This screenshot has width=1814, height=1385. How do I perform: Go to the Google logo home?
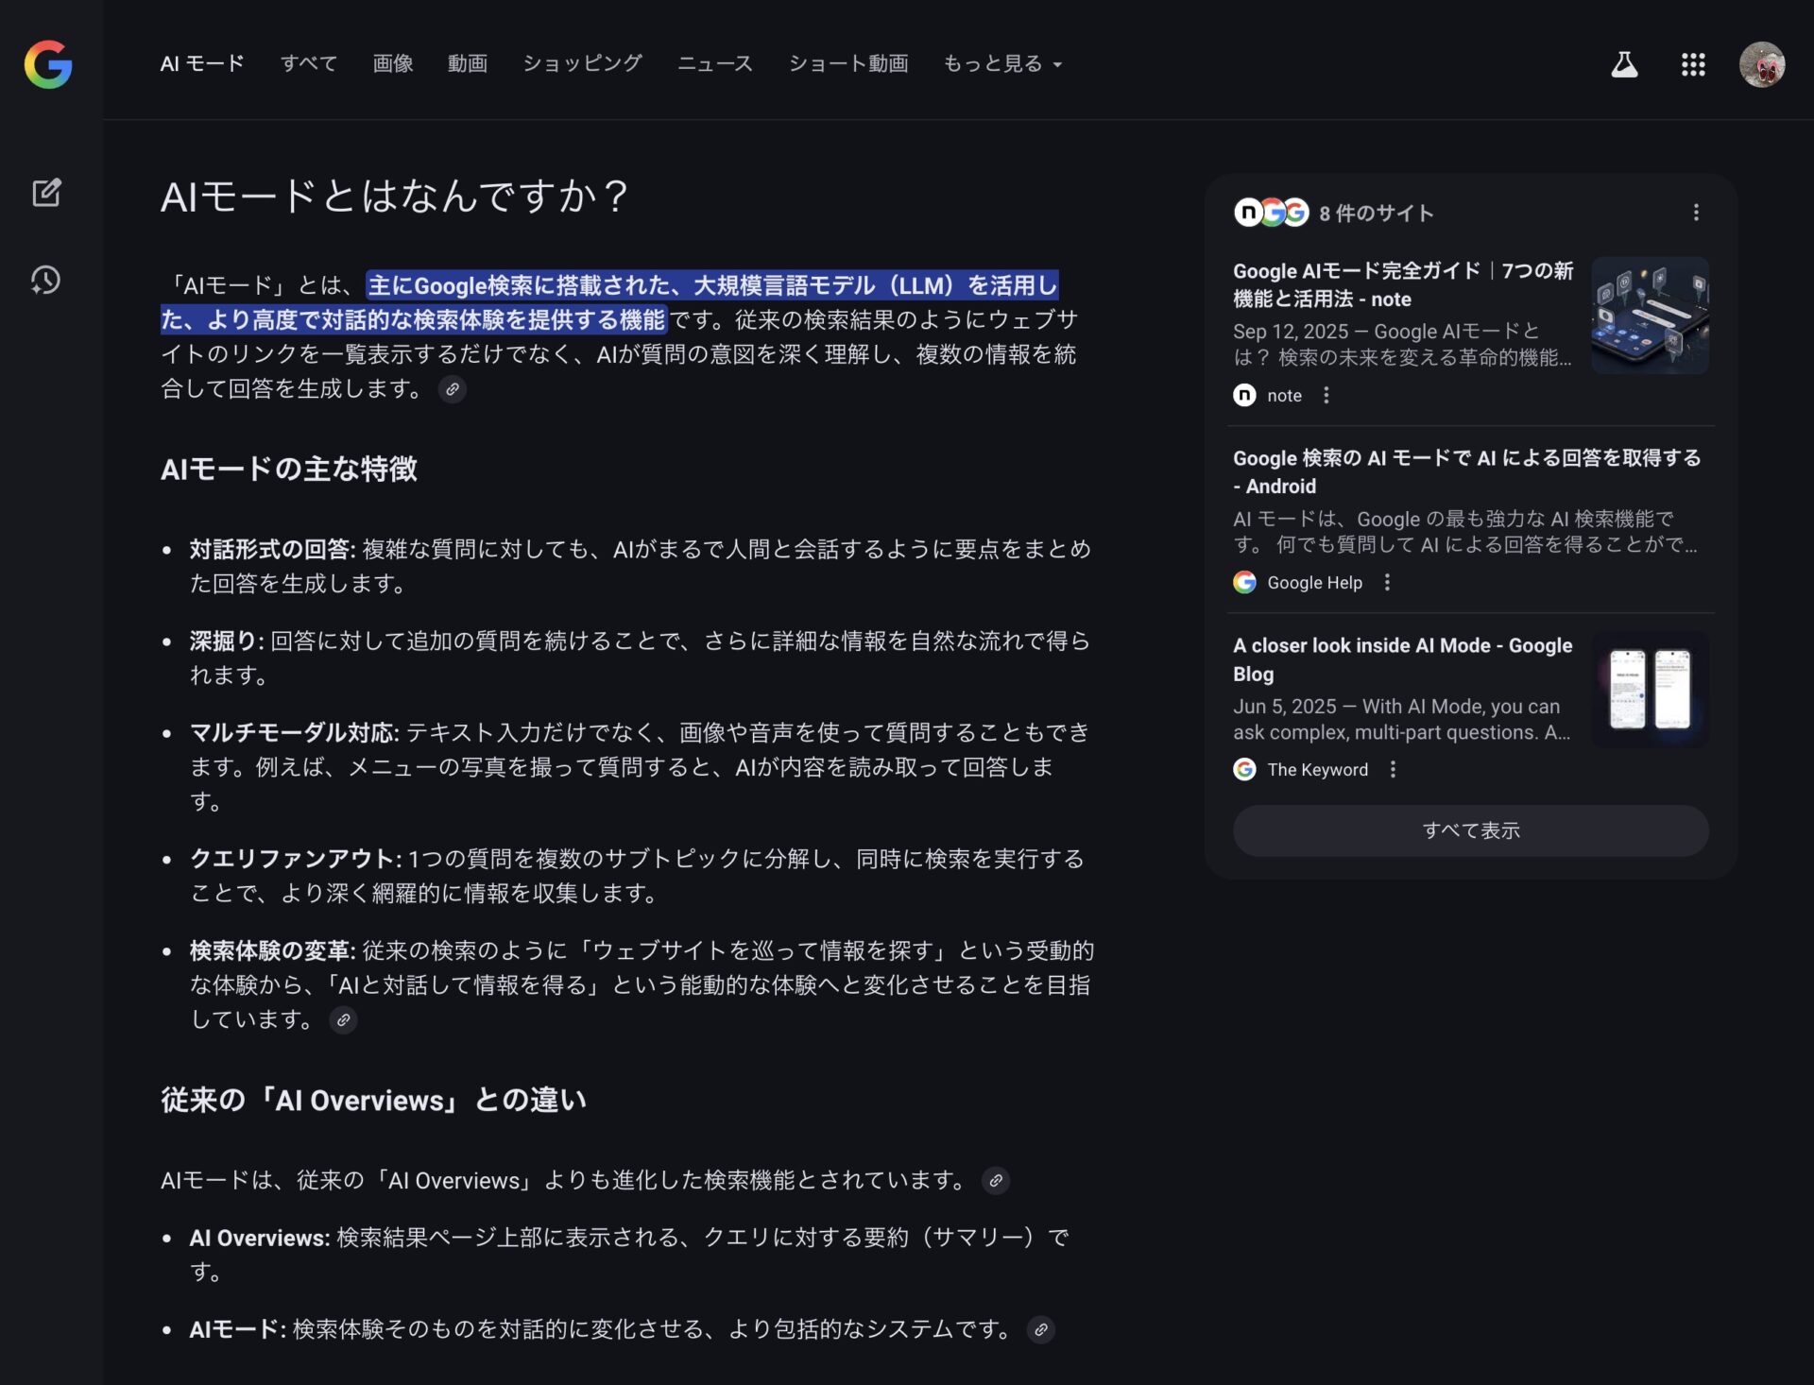click(48, 64)
